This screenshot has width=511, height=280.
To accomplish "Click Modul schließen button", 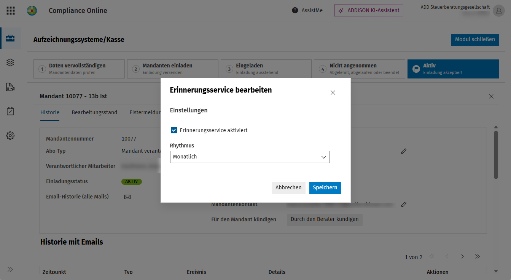I will [x=475, y=40].
